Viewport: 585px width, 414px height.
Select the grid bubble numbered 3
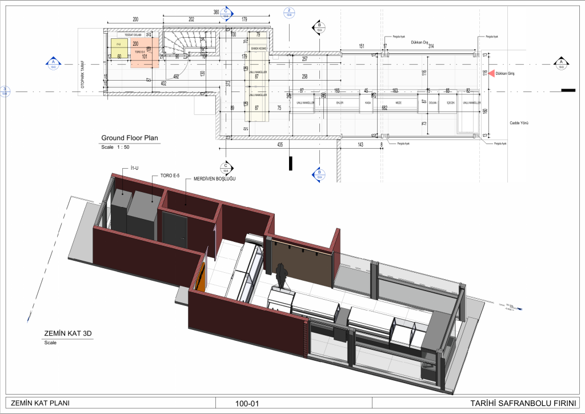pos(5,91)
